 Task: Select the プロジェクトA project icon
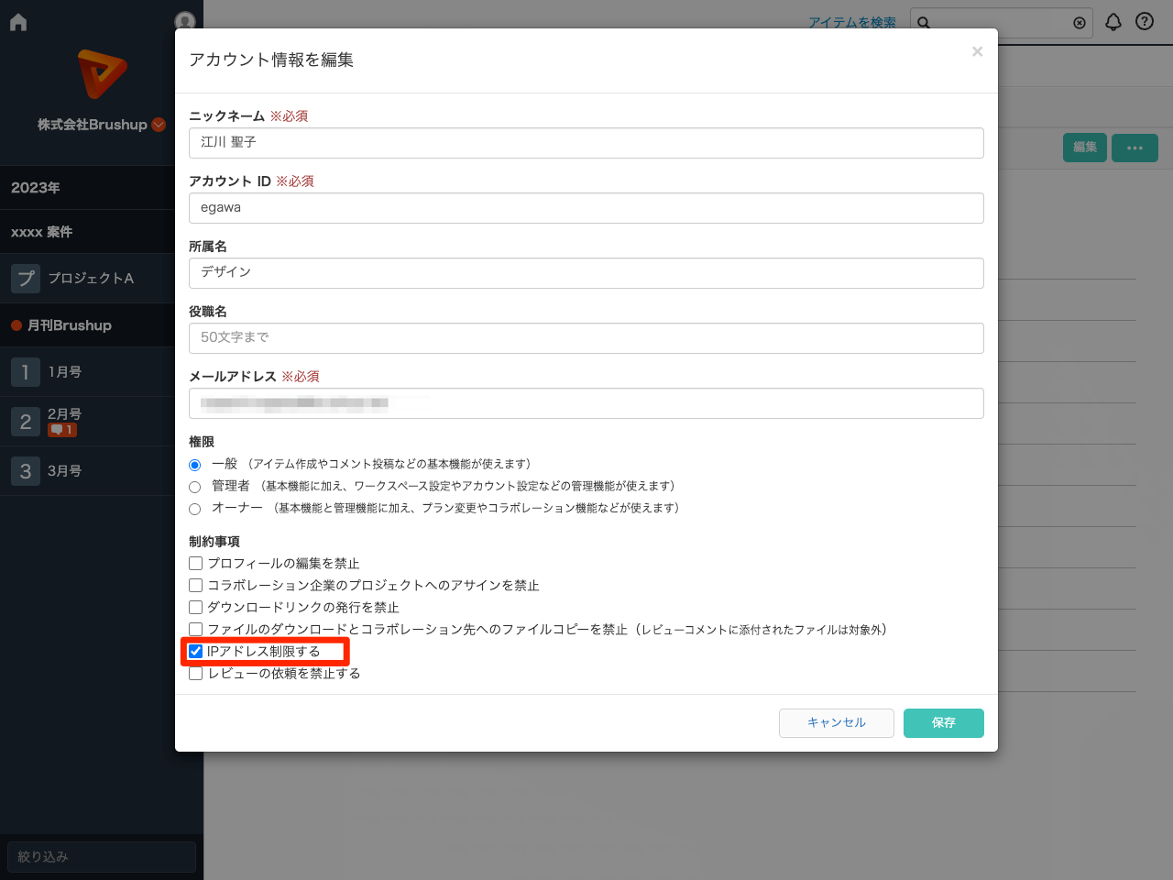(x=24, y=278)
